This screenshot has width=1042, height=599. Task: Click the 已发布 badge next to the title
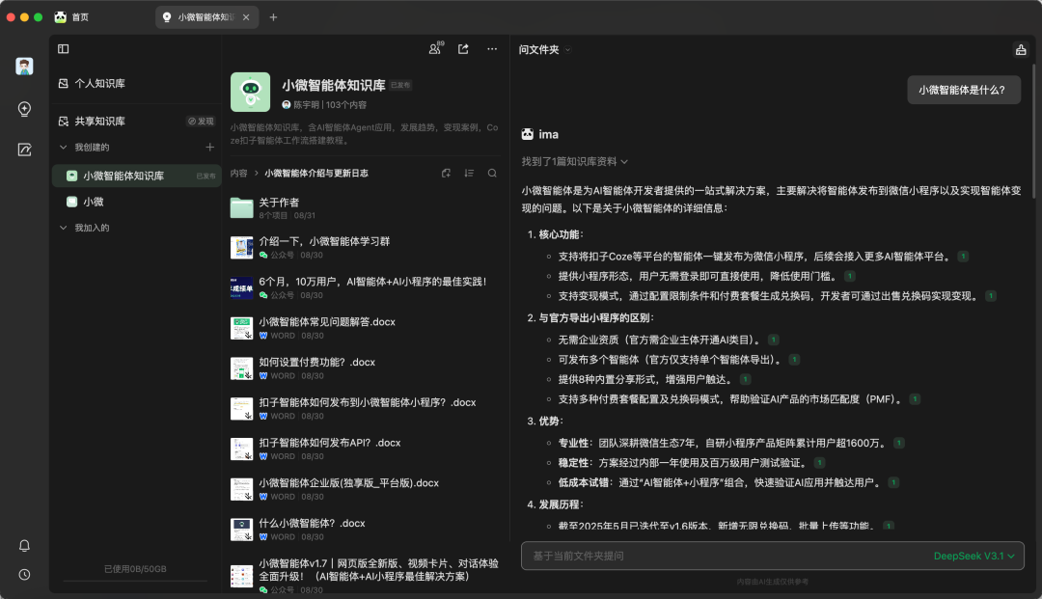click(400, 85)
